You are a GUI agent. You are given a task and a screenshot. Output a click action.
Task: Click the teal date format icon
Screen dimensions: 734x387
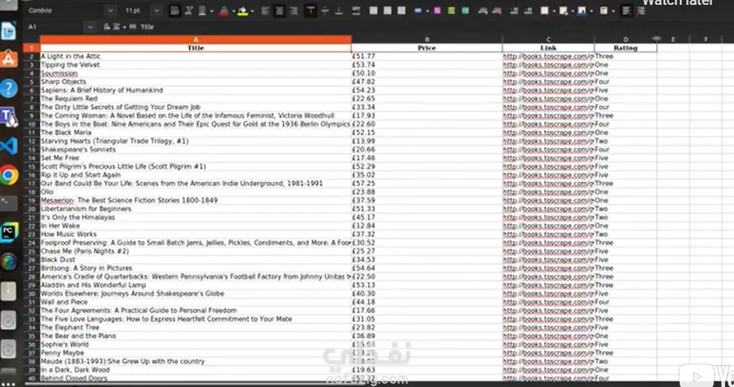(x=466, y=11)
